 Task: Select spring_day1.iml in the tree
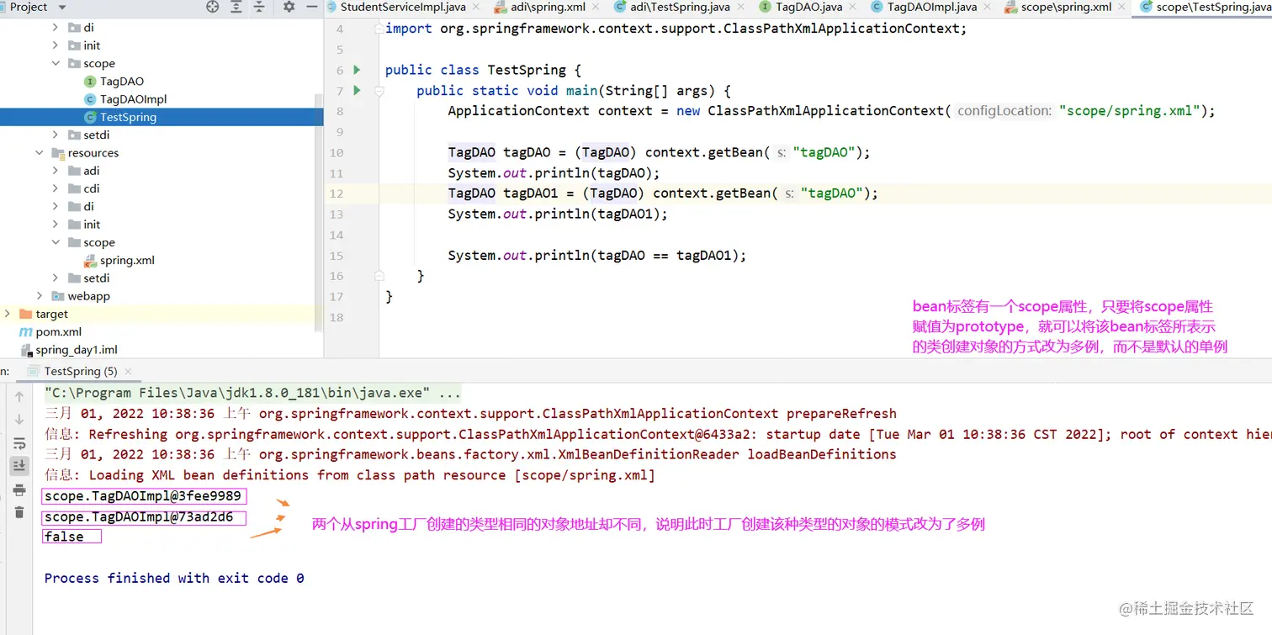coord(77,350)
